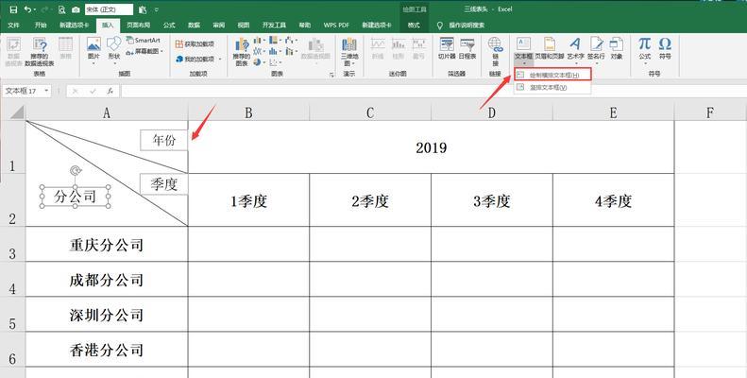Select the 深圳分公司 cell

pyautogui.click(x=106, y=315)
